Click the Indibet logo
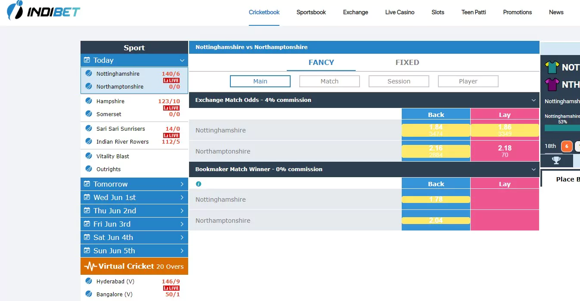580x301 pixels. pos(43,11)
